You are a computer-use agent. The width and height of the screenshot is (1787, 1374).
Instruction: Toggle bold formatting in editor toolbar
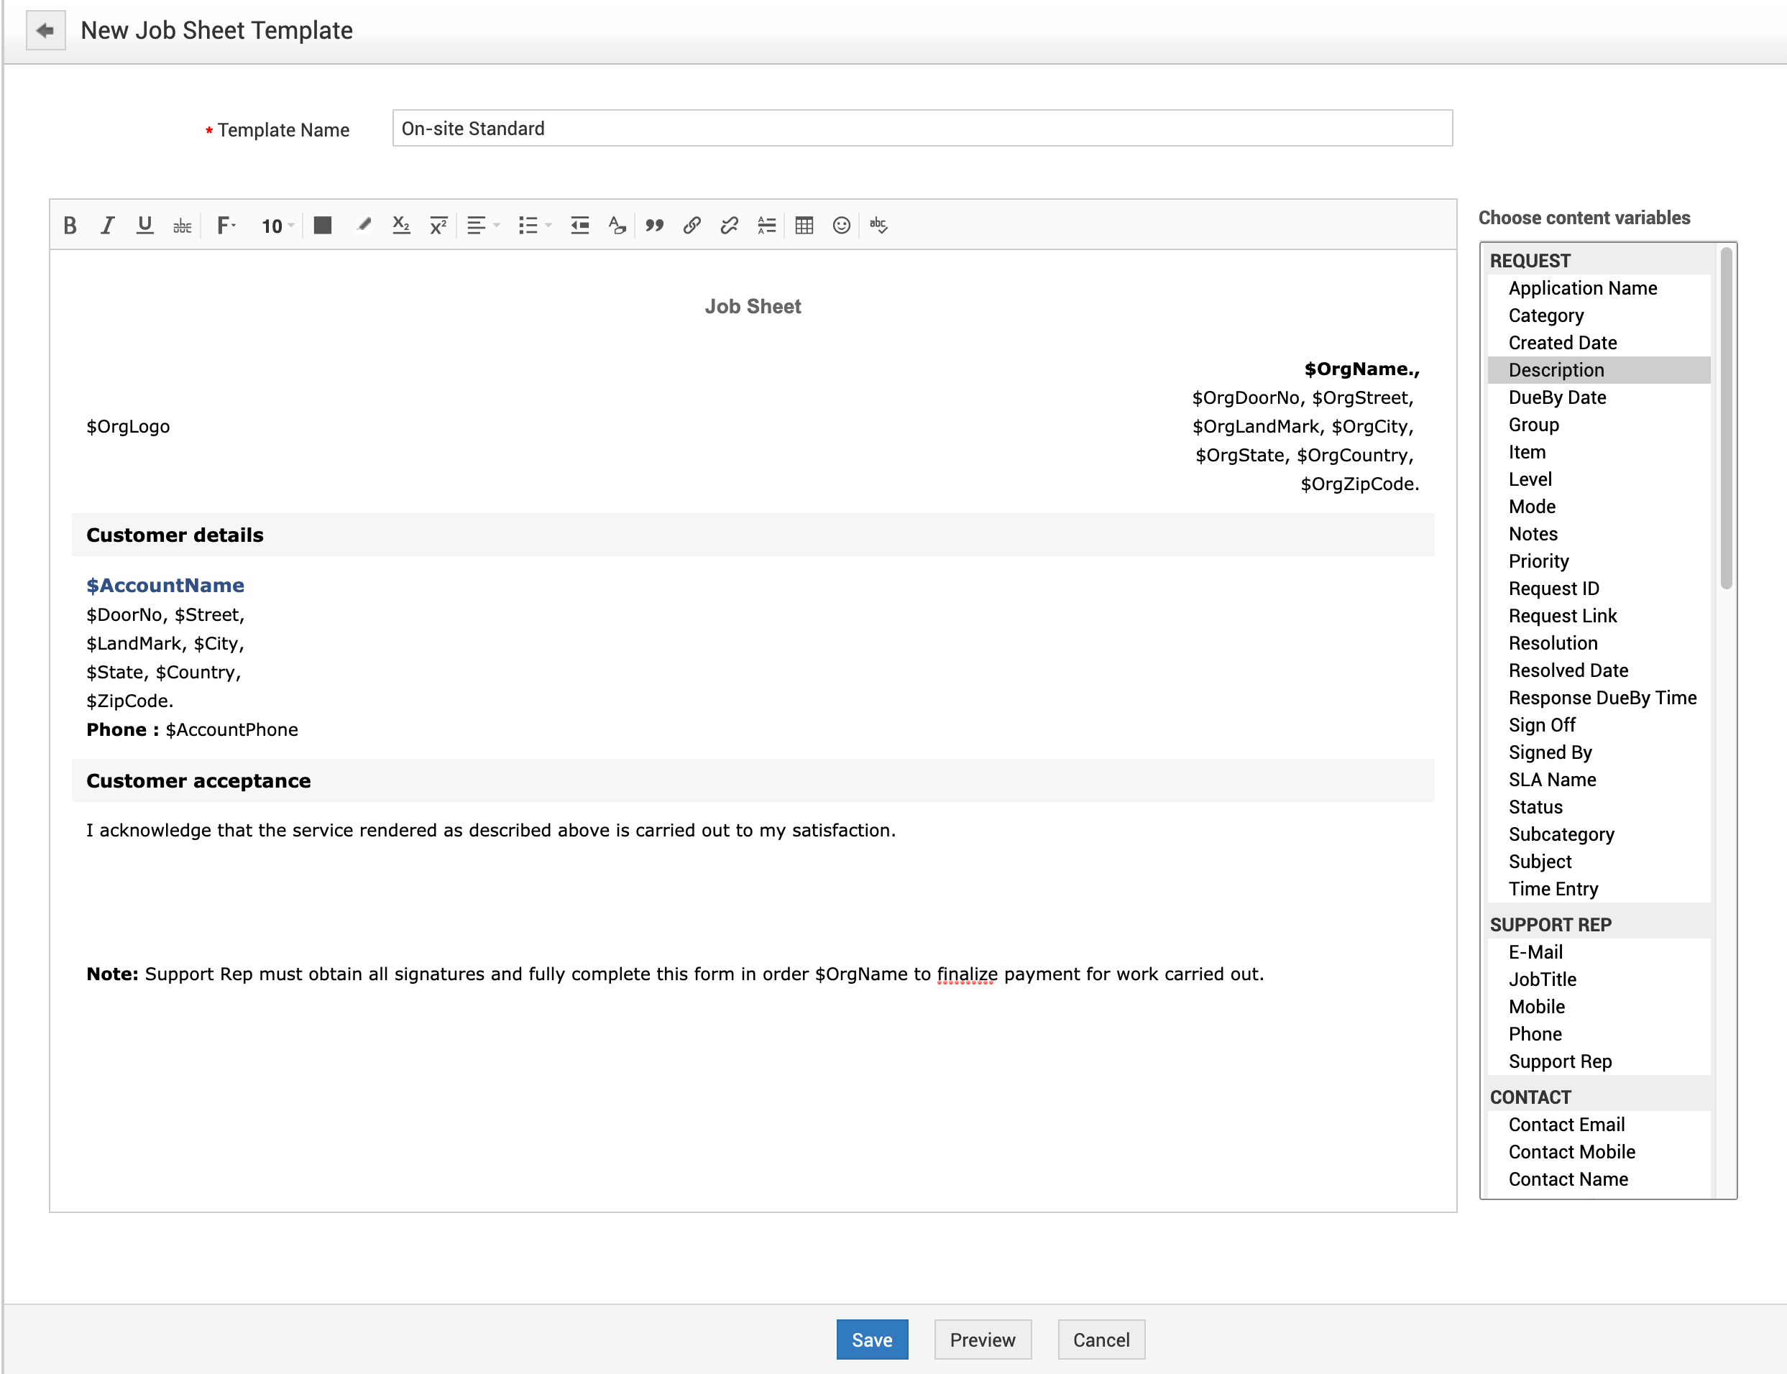coord(70,225)
